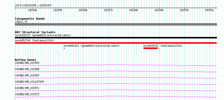Viewport: 224px width, 100px height.
Task: Click the Cytogenetic Bands track title
Action: coord(30,19)
